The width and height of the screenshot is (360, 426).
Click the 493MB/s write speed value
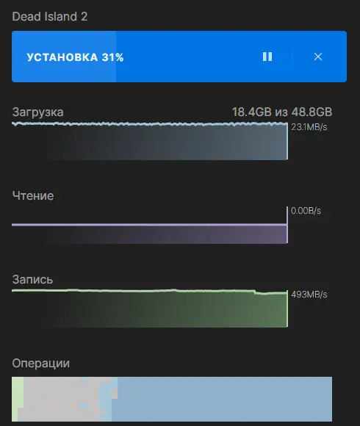[x=309, y=295]
